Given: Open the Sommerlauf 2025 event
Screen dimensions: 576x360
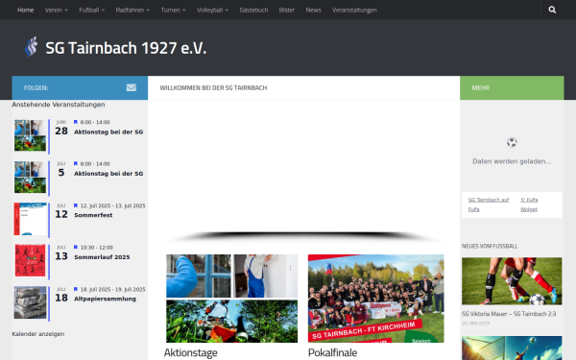Looking at the screenshot, I should 102,257.
